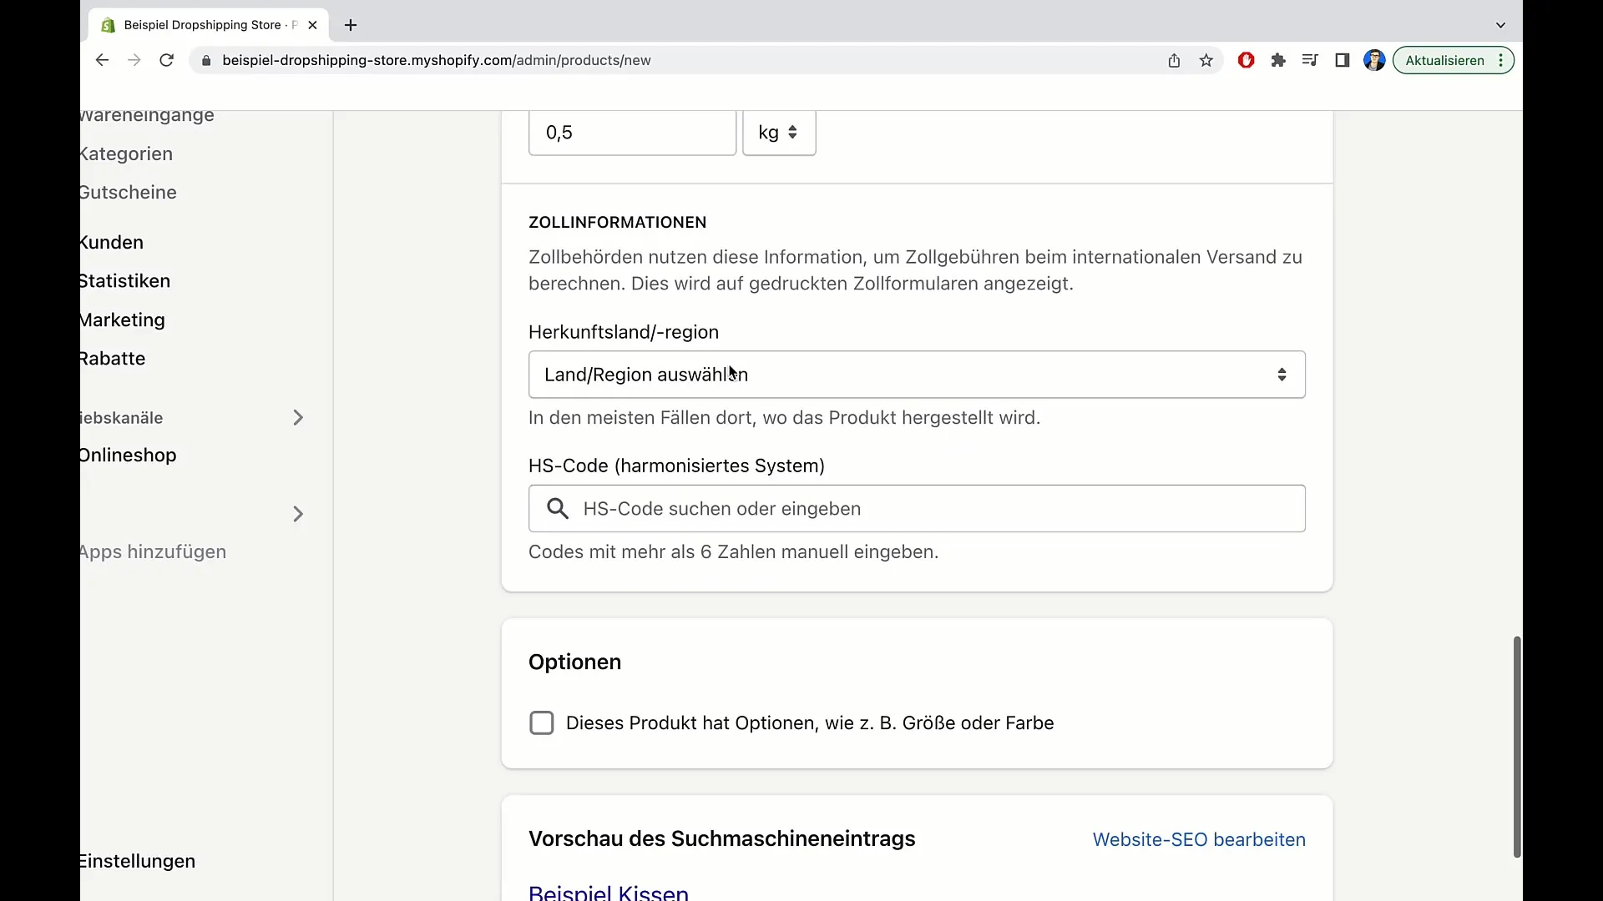Open the Extensions puzzle icon
Viewport: 1603px width, 901px height.
[x=1278, y=60]
